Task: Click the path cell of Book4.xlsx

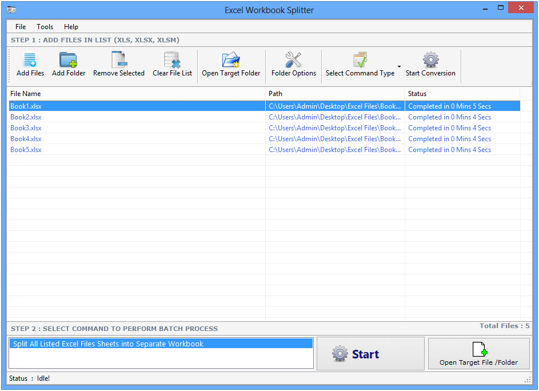Action: [335, 139]
